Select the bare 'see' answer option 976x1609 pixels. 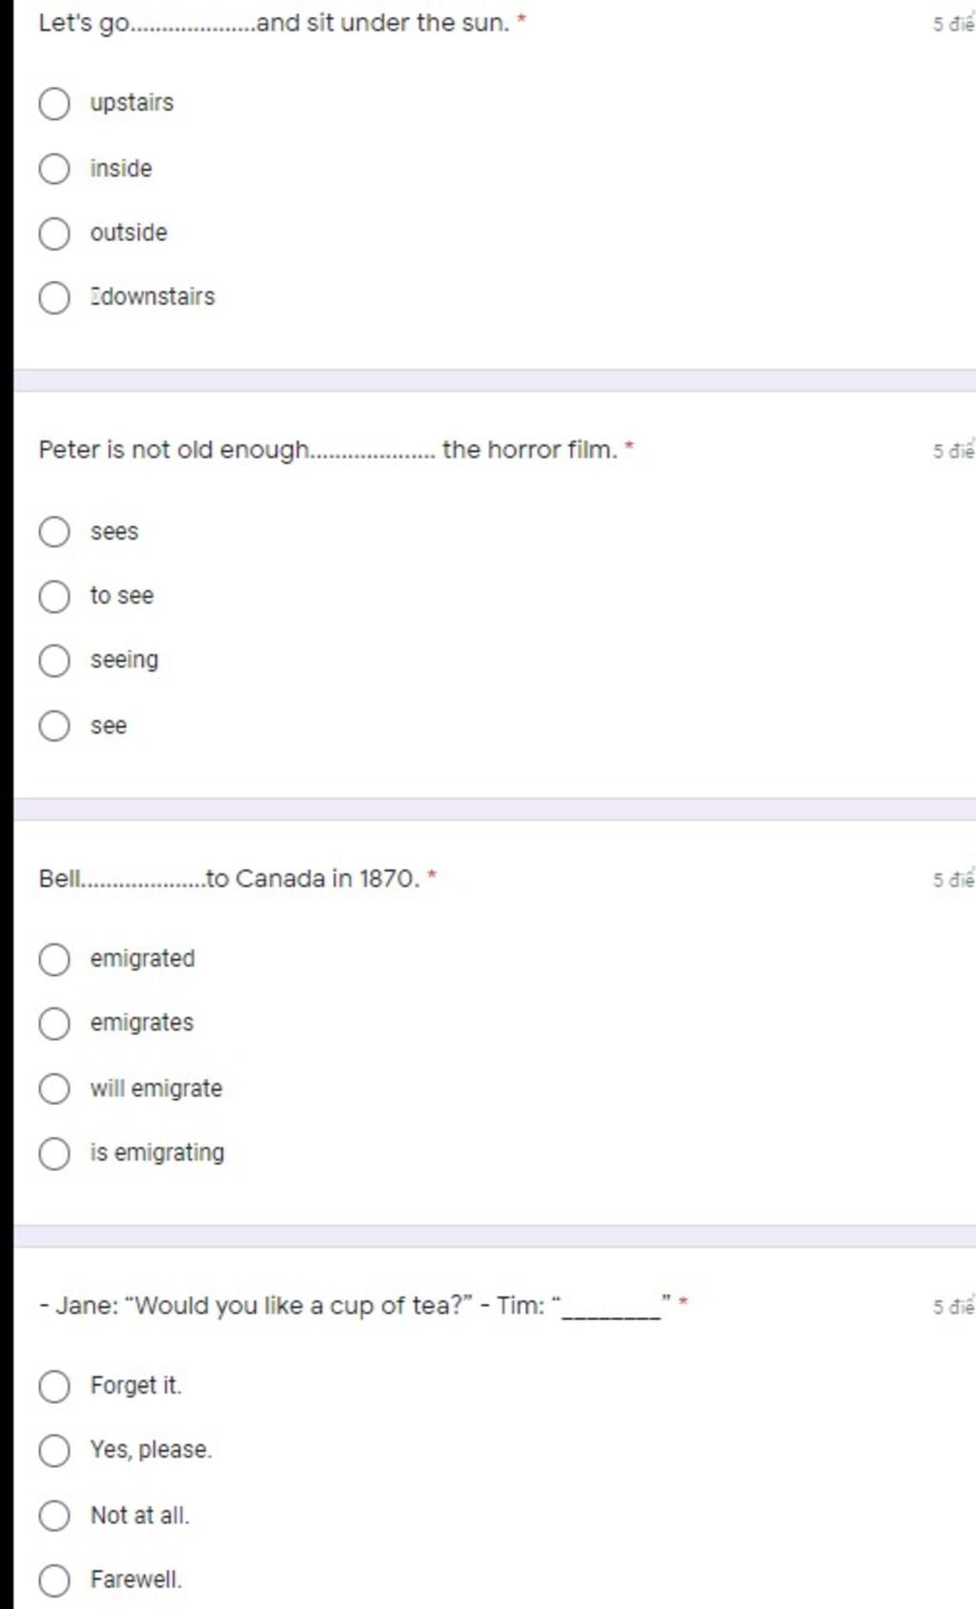point(54,726)
